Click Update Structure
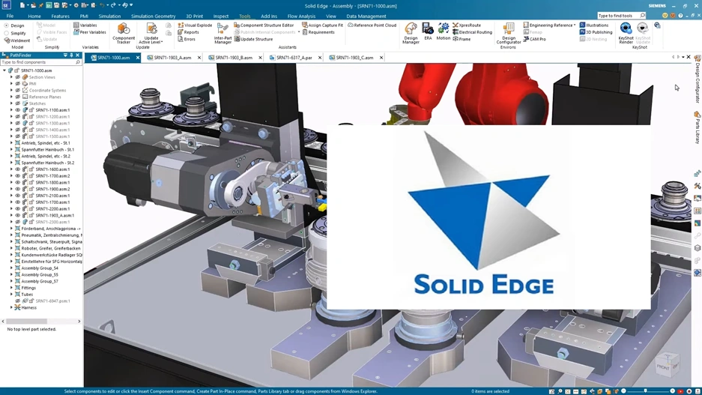The height and width of the screenshot is (395, 702). (x=253, y=39)
